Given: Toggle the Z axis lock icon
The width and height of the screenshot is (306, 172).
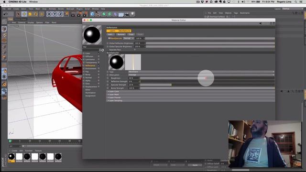Looking at the screenshot, I should (x=61, y=14).
